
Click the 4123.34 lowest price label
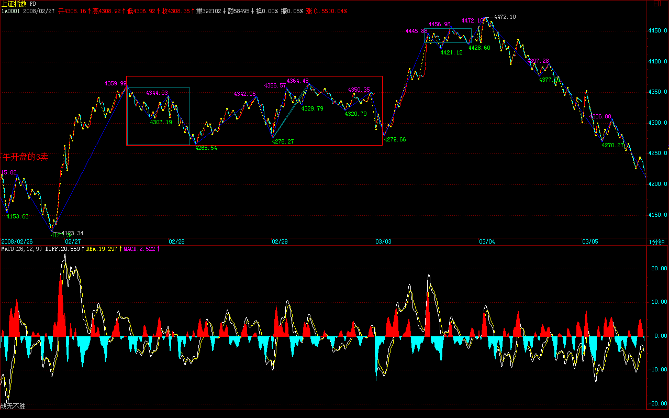click(x=72, y=233)
